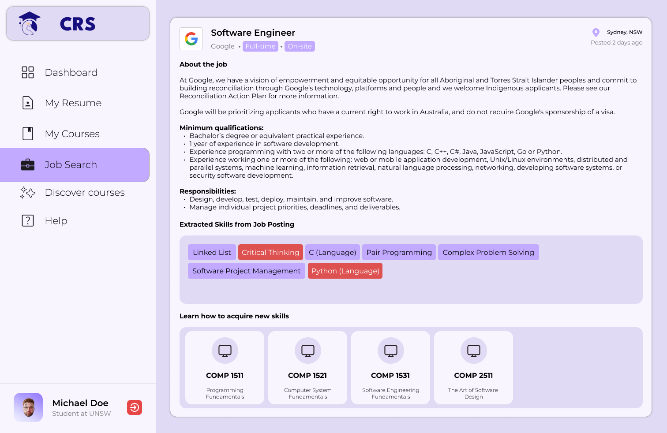
Task: Open the COMP 1511 course card
Action: click(225, 368)
